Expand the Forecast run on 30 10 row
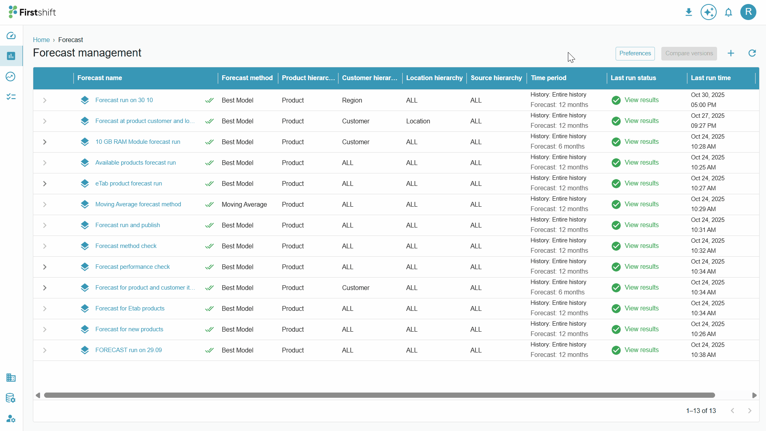Screen dimensions: 766x431 pyautogui.click(x=45, y=100)
